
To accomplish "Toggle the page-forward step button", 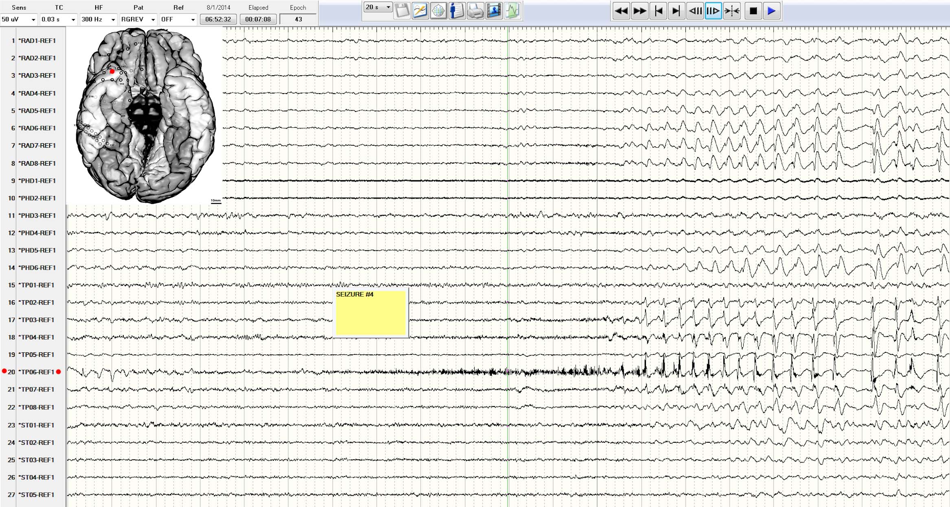I will click(x=713, y=11).
